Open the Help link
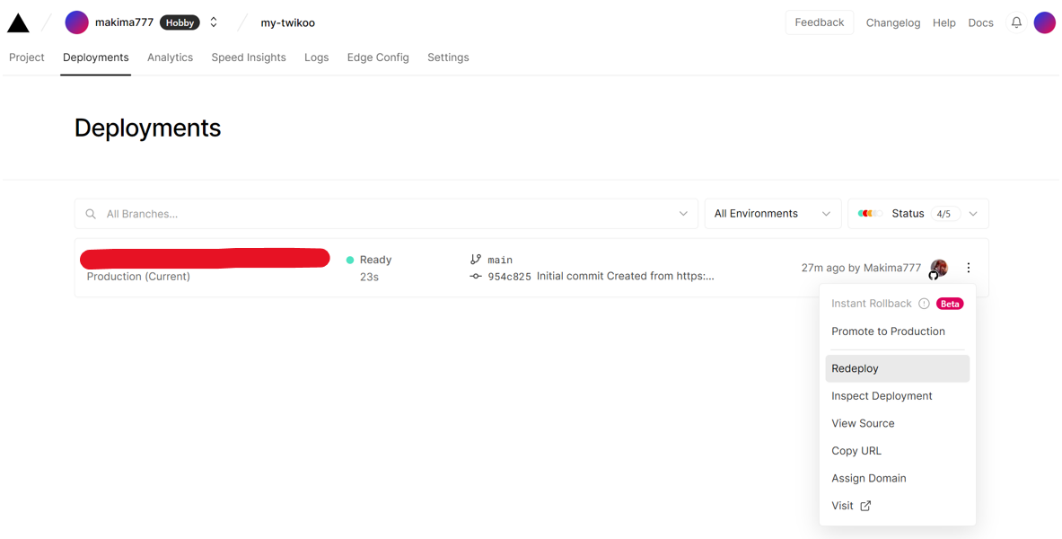1062x539 pixels. click(944, 23)
